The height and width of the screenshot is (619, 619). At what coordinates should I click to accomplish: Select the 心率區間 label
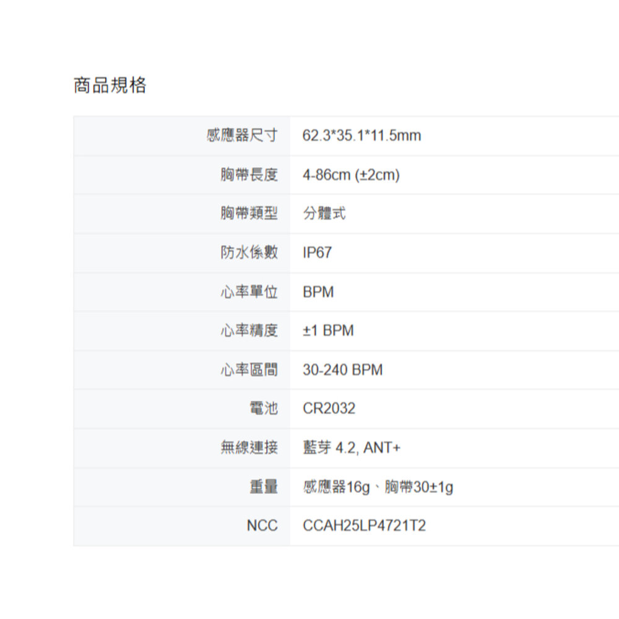point(249,370)
